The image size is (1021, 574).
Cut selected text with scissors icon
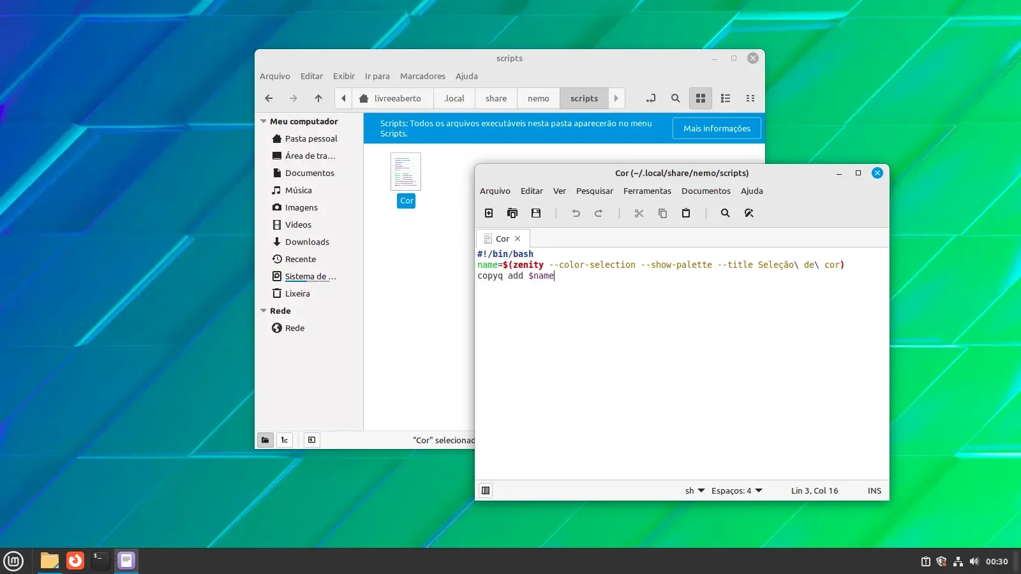click(639, 213)
